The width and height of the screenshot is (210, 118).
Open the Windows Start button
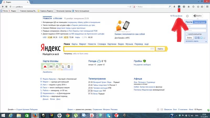pyautogui.click(x=3, y=115)
